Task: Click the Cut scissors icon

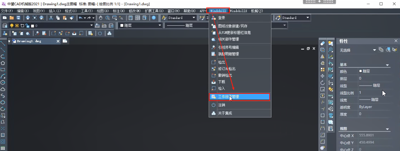Action: pos(51,18)
